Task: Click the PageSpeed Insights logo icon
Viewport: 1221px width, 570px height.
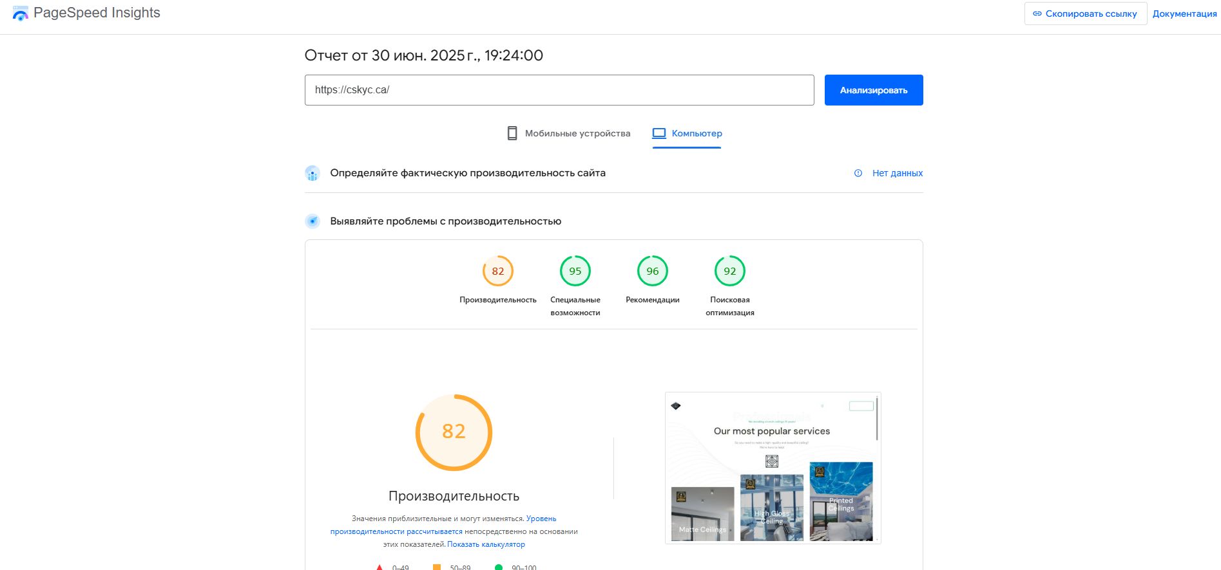Action: coord(21,14)
